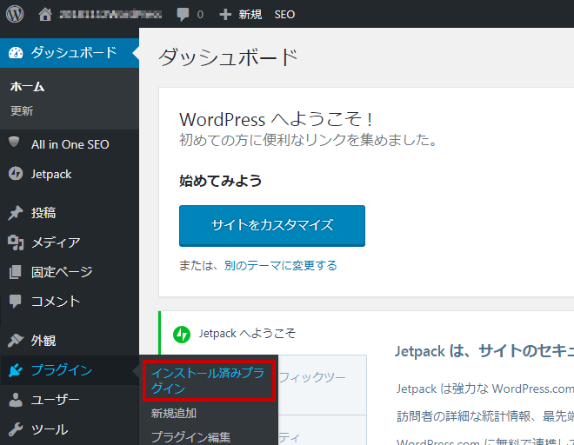Screen dimensions: 574x445
Task: Click the ダッシュボード page title
Action: pos(228,57)
